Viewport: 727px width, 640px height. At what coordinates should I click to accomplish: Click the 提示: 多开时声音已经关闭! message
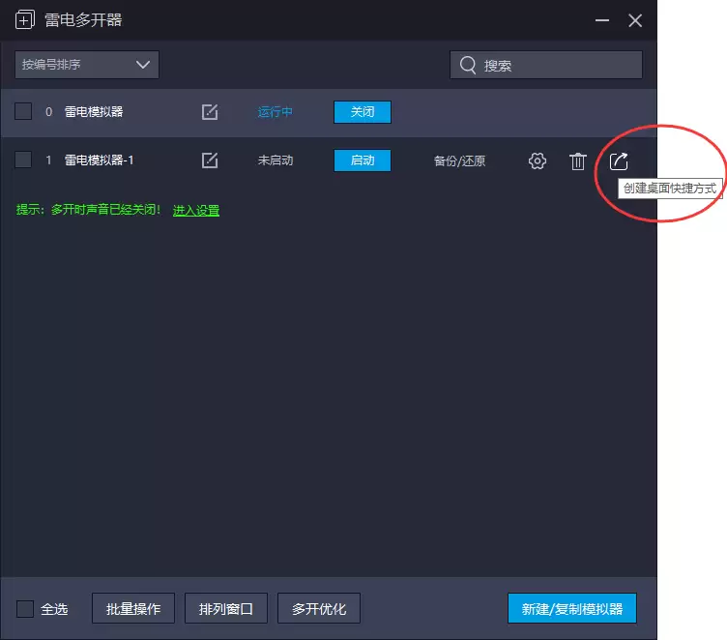pyautogui.click(x=88, y=210)
